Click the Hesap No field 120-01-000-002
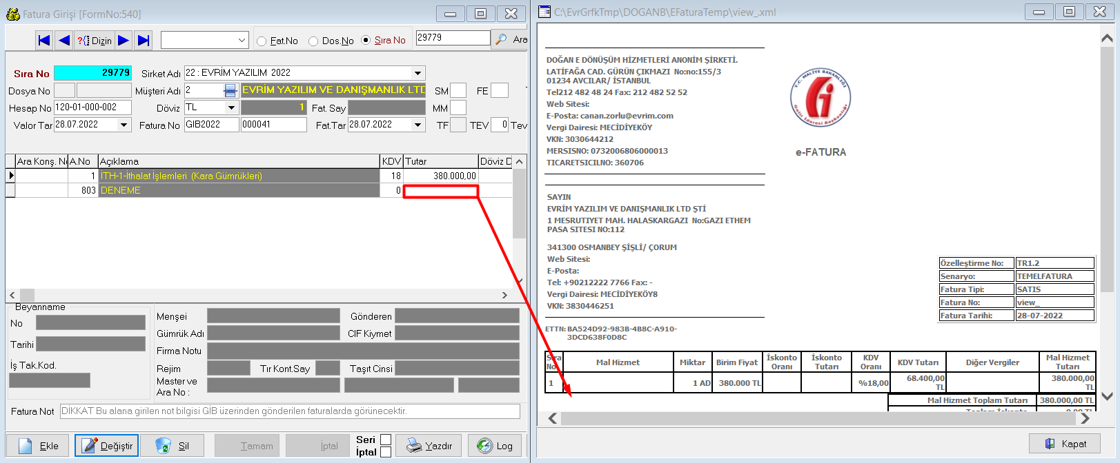Image resolution: width=1120 pixels, height=463 pixels. point(92,107)
